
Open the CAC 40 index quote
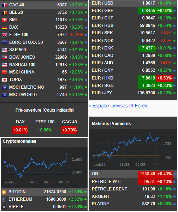(17, 5)
